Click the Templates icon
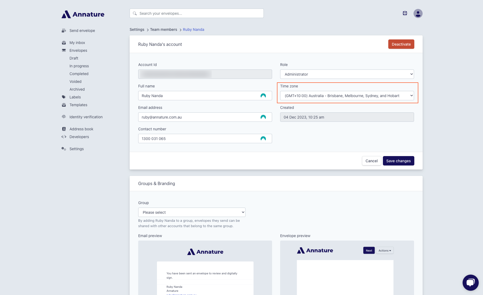This screenshot has width=483, height=295. [x=64, y=105]
